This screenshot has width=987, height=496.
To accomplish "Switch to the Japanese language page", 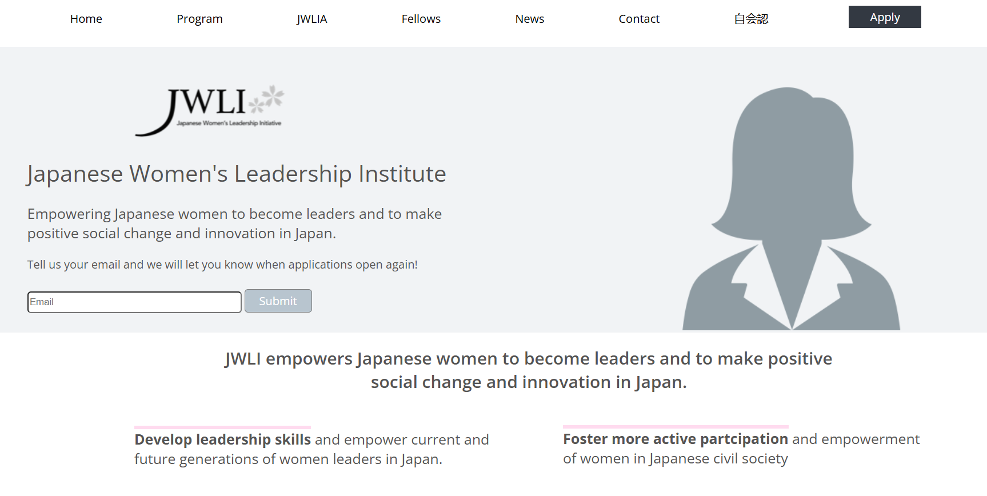I will pyautogui.click(x=750, y=19).
